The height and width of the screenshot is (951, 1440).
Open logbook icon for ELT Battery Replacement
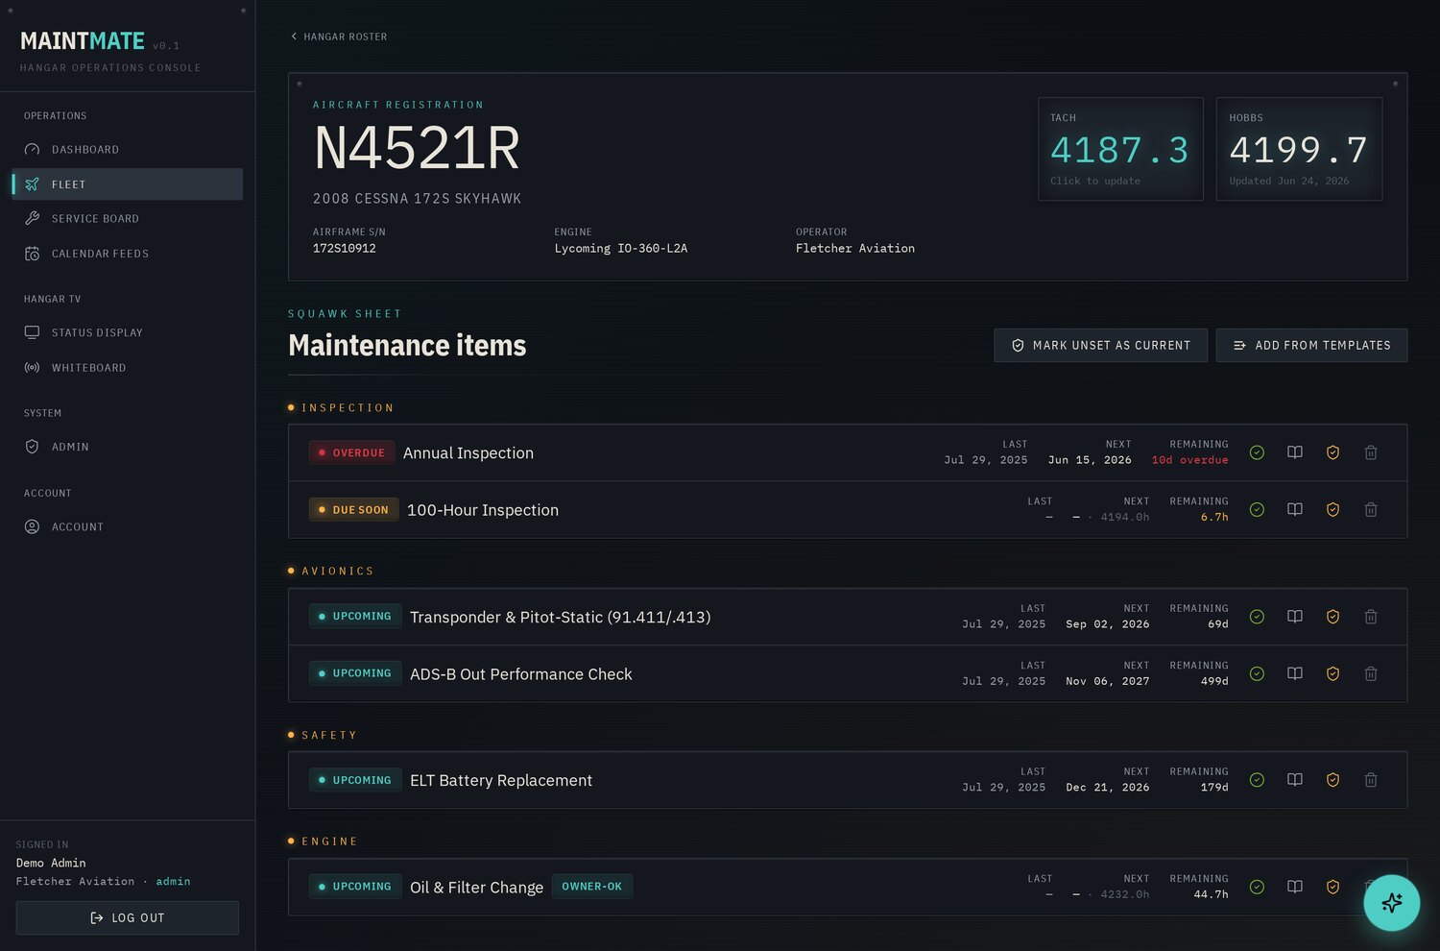pyautogui.click(x=1295, y=780)
